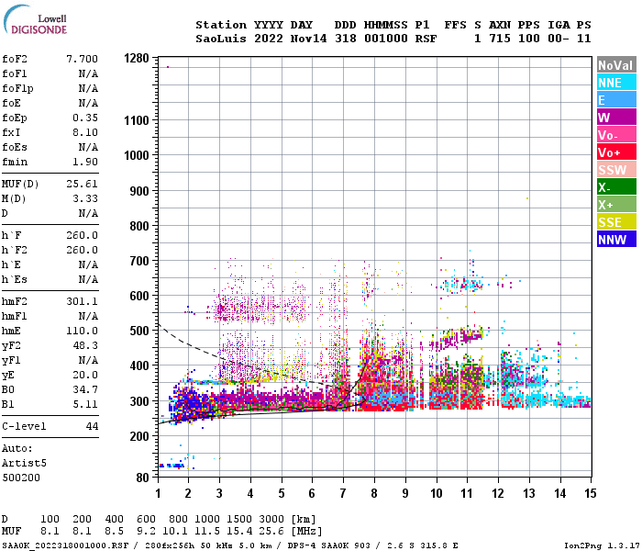
Task: Click the 1280 km height axis label
Action: click(x=137, y=58)
